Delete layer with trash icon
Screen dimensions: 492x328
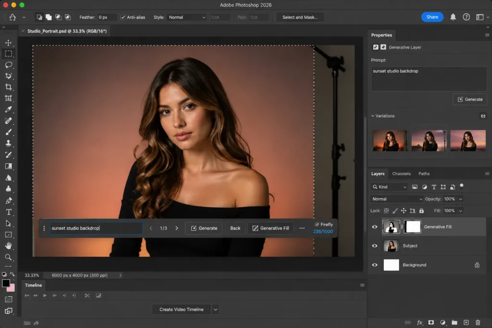coord(478,322)
